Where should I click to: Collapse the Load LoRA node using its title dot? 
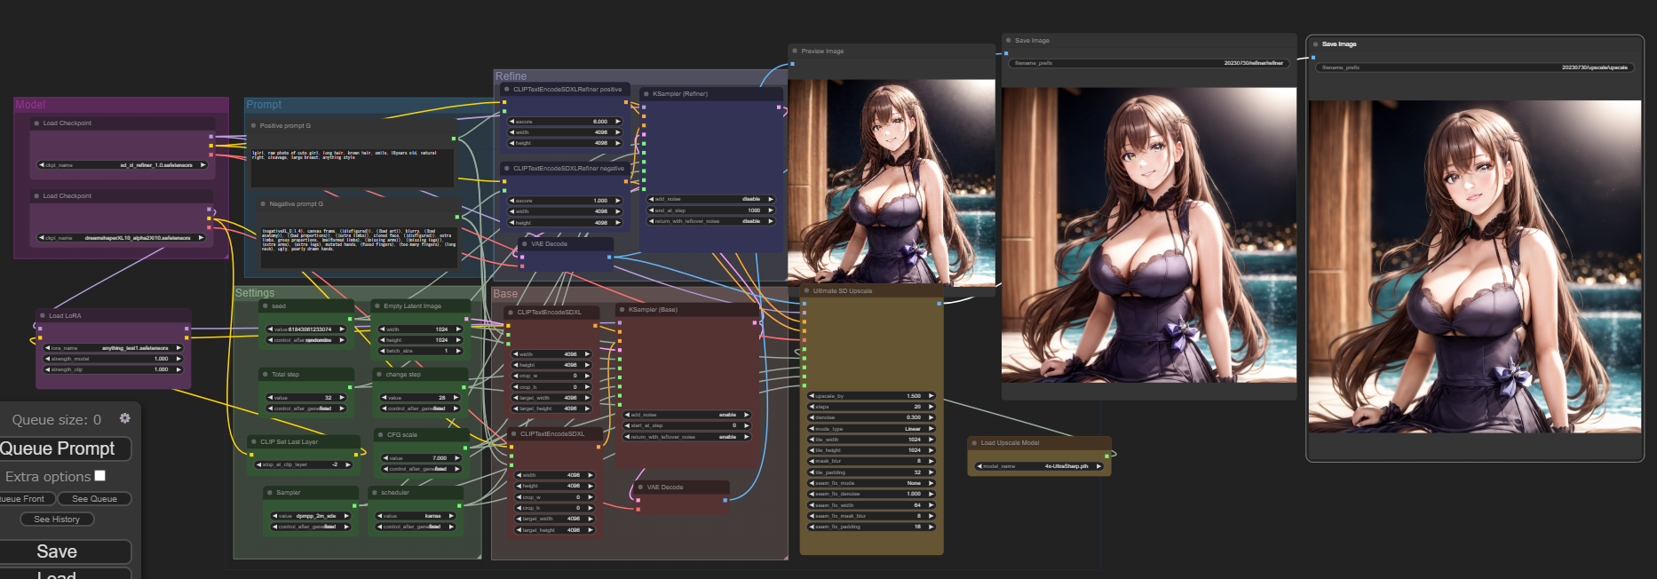click(42, 315)
